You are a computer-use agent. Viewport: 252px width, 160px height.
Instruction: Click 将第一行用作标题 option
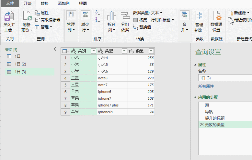(154, 20)
